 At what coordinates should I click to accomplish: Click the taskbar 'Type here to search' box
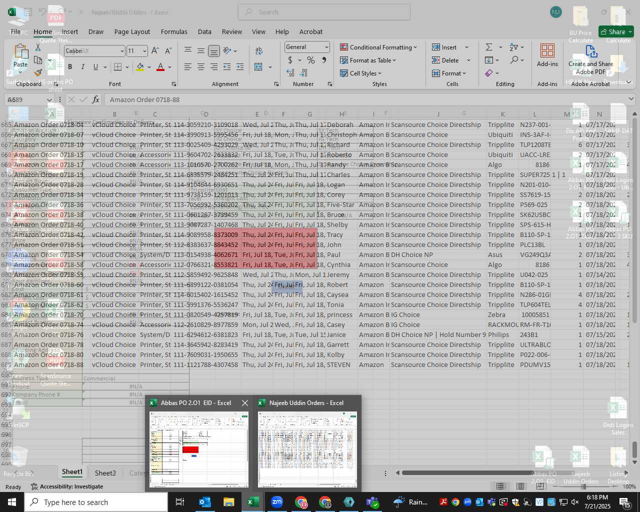pos(96,502)
